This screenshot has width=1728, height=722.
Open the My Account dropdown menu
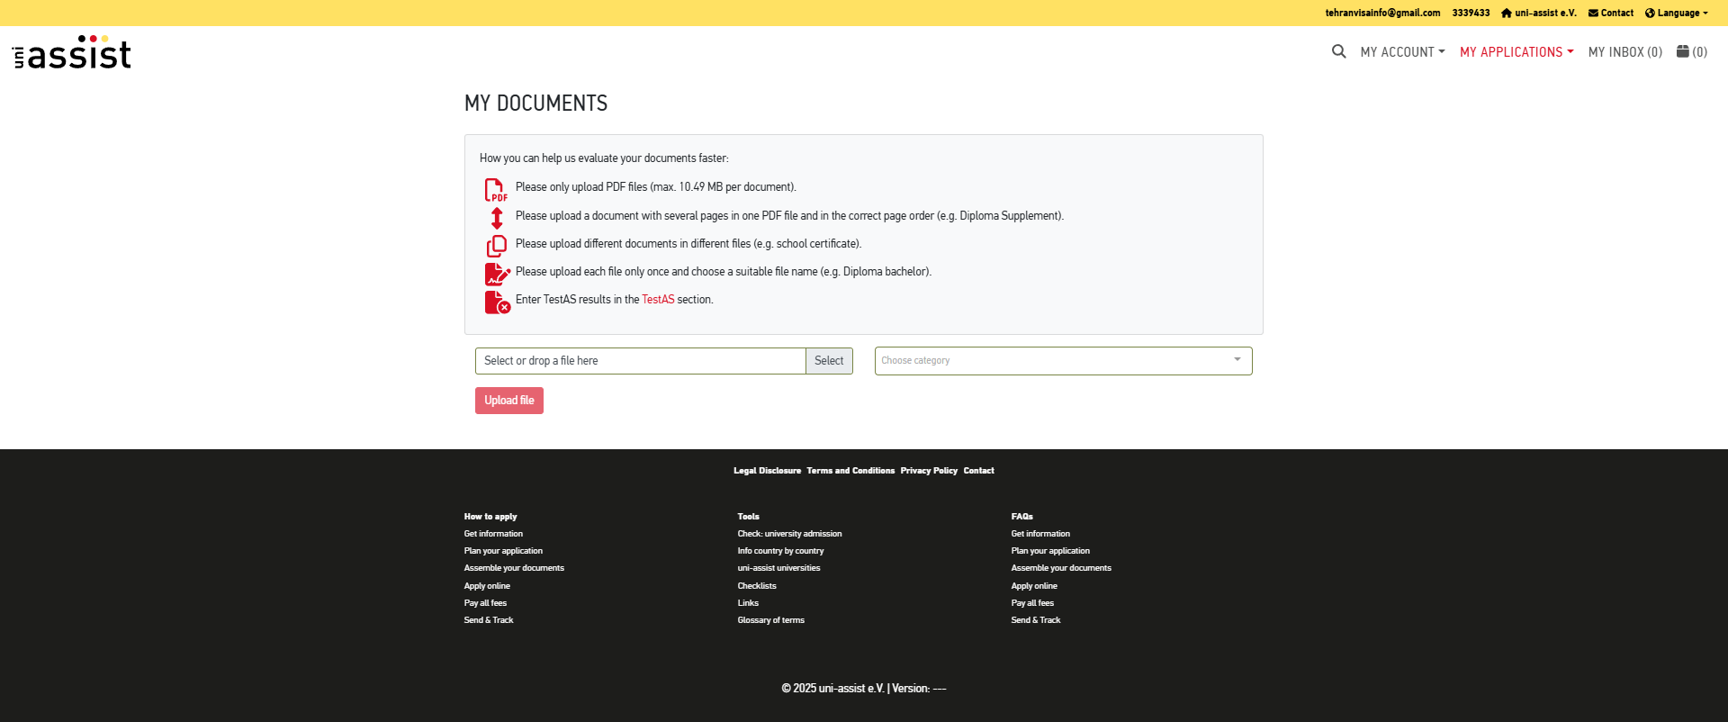tap(1402, 52)
